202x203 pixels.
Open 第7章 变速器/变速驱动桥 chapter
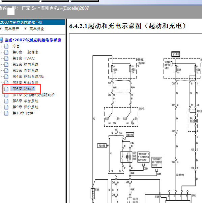pyautogui.click(x=34, y=95)
